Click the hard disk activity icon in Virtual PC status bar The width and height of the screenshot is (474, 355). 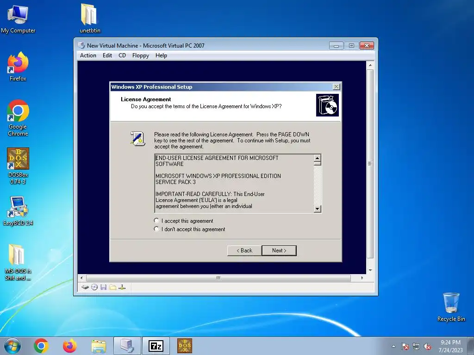click(x=85, y=287)
